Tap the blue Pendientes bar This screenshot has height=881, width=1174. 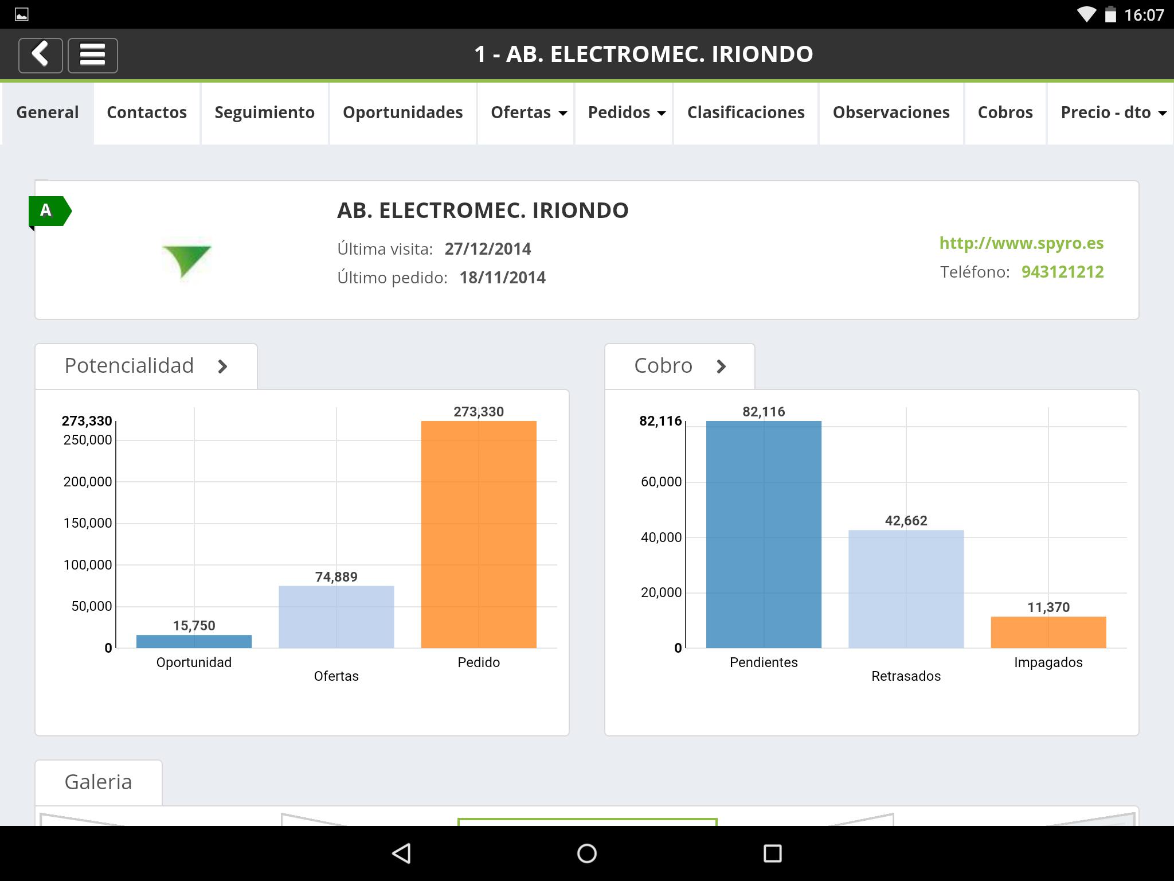pos(763,534)
